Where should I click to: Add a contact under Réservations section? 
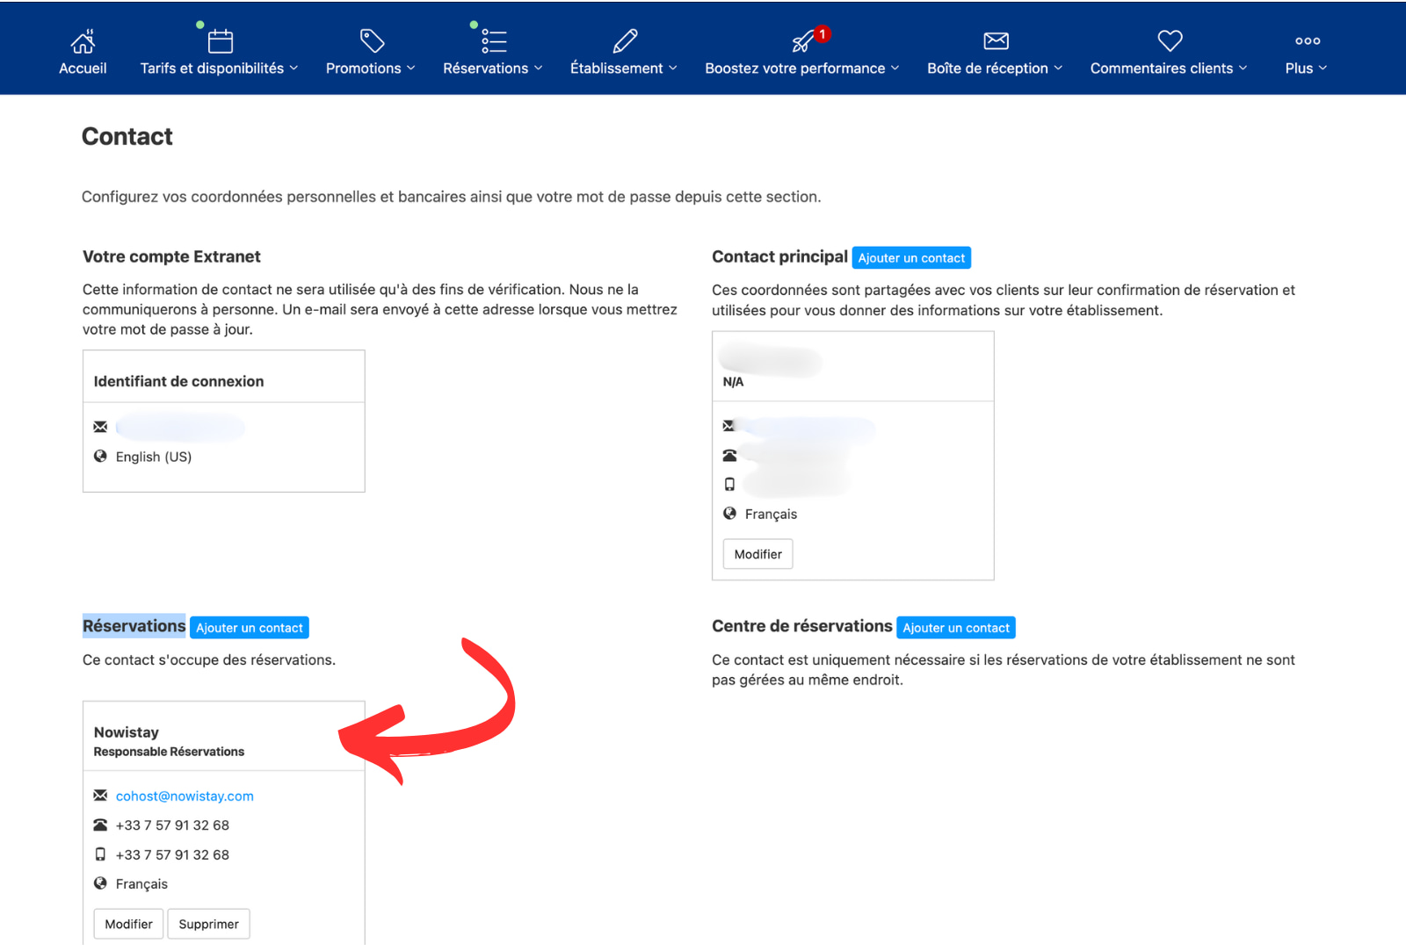click(250, 628)
